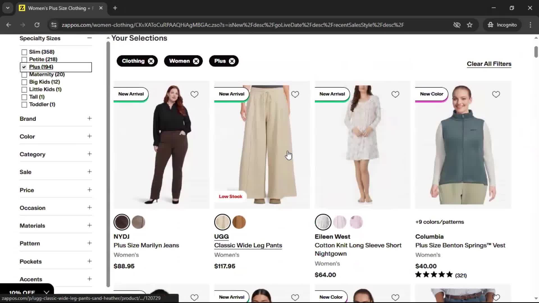Click the Zappos favicon on the tab
The image size is (539, 303).
pyautogui.click(x=22, y=8)
